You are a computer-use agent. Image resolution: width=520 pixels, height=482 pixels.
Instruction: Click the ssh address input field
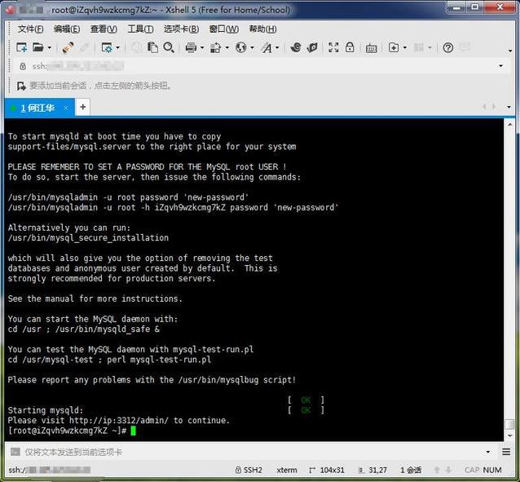(x=262, y=66)
